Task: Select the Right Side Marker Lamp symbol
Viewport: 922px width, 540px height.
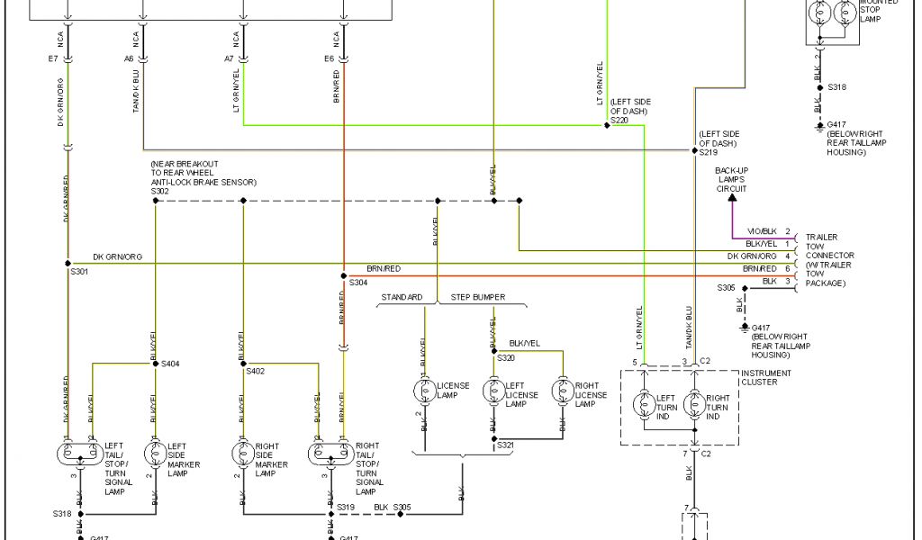Action: coord(241,452)
